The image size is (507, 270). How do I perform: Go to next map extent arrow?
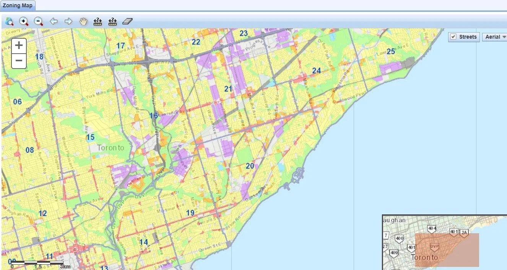pyautogui.click(x=68, y=21)
